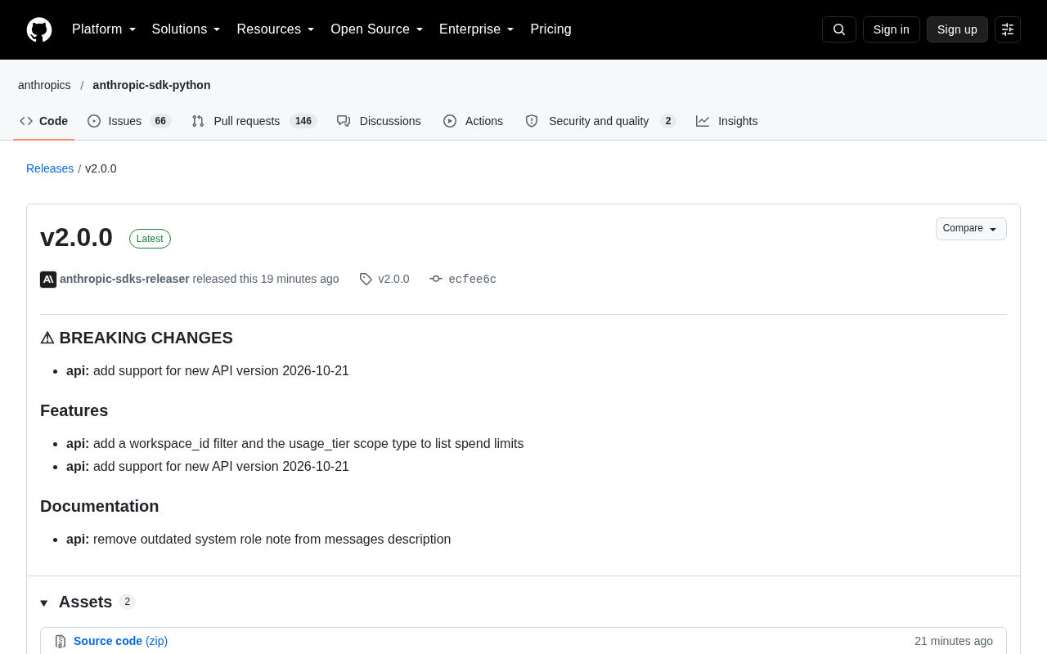The width and height of the screenshot is (1047, 654).
Task: Switch to the Actions tab
Action: [x=474, y=121]
